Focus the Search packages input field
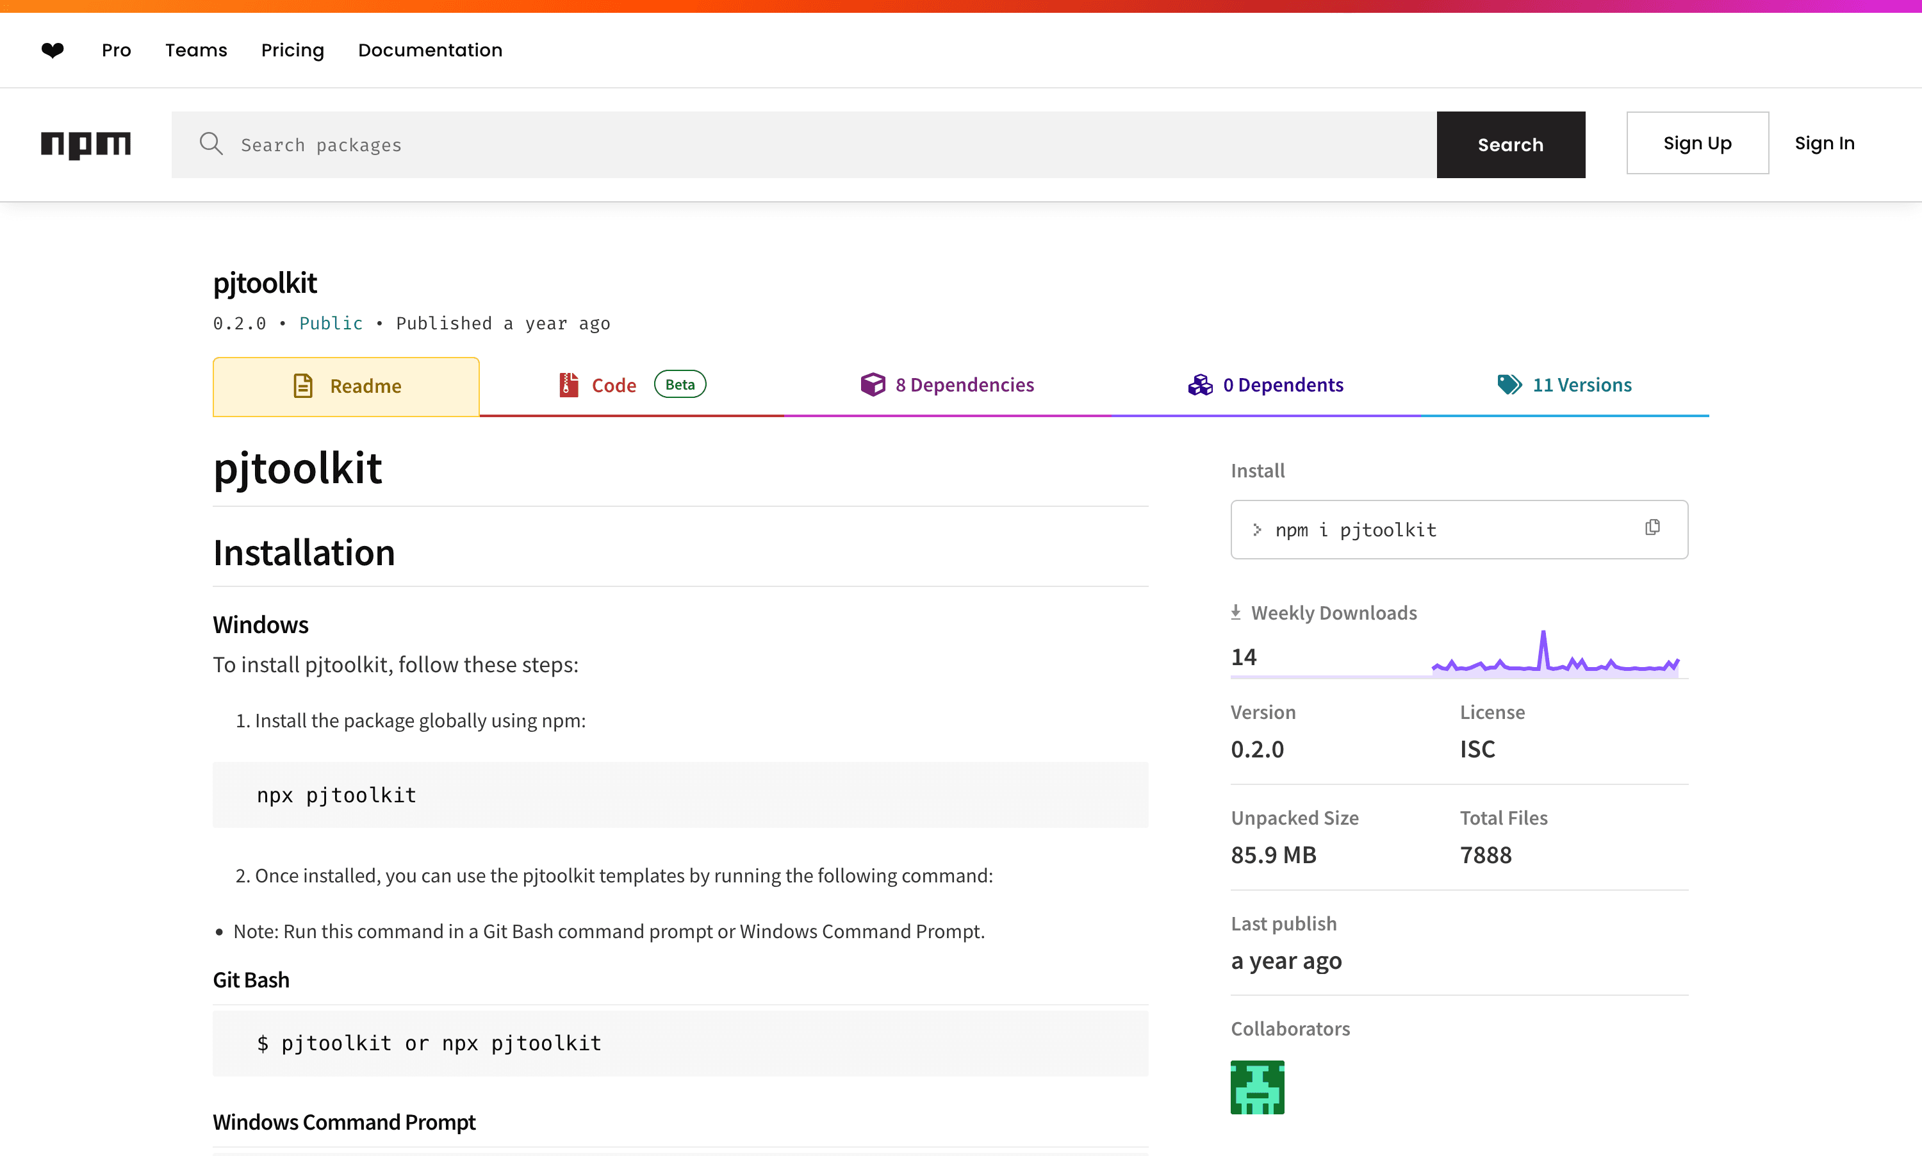 pyautogui.click(x=803, y=144)
